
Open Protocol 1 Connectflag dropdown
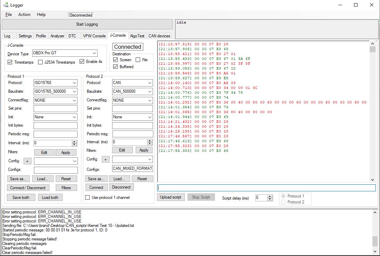coord(55,100)
